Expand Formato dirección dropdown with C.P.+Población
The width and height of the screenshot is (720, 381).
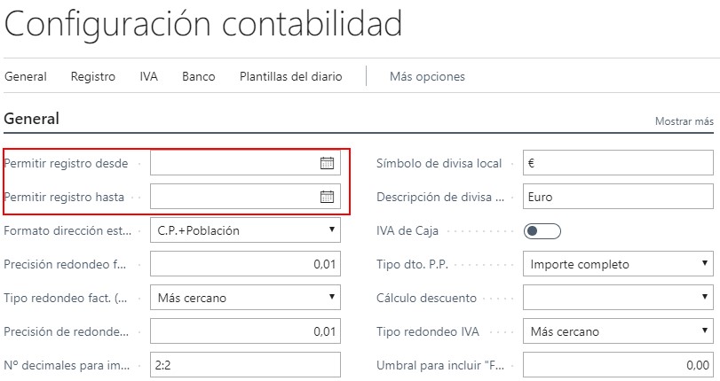pyautogui.click(x=245, y=230)
